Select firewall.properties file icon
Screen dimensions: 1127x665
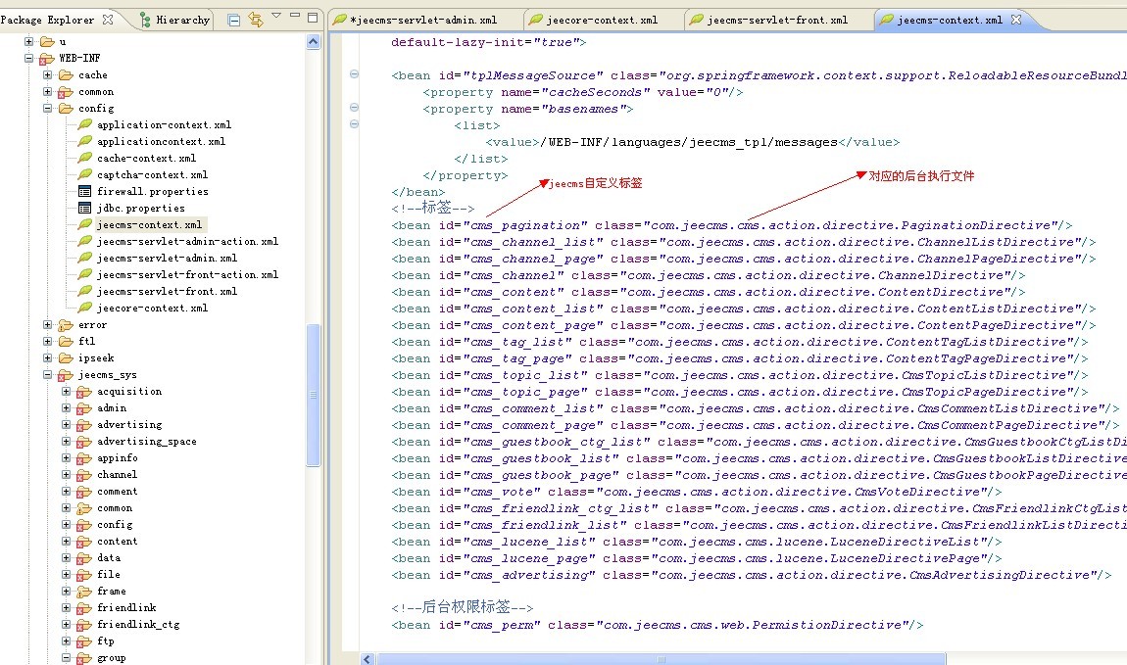[x=85, y=191]
